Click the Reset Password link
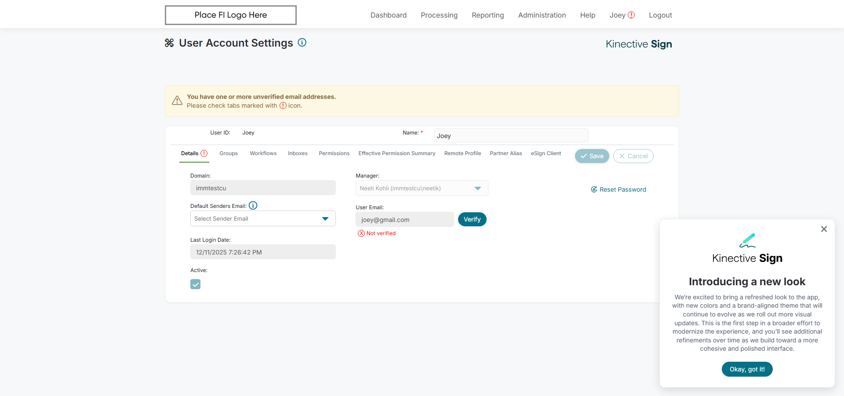Viewport: 844px width, 396px height. point(623,189)
